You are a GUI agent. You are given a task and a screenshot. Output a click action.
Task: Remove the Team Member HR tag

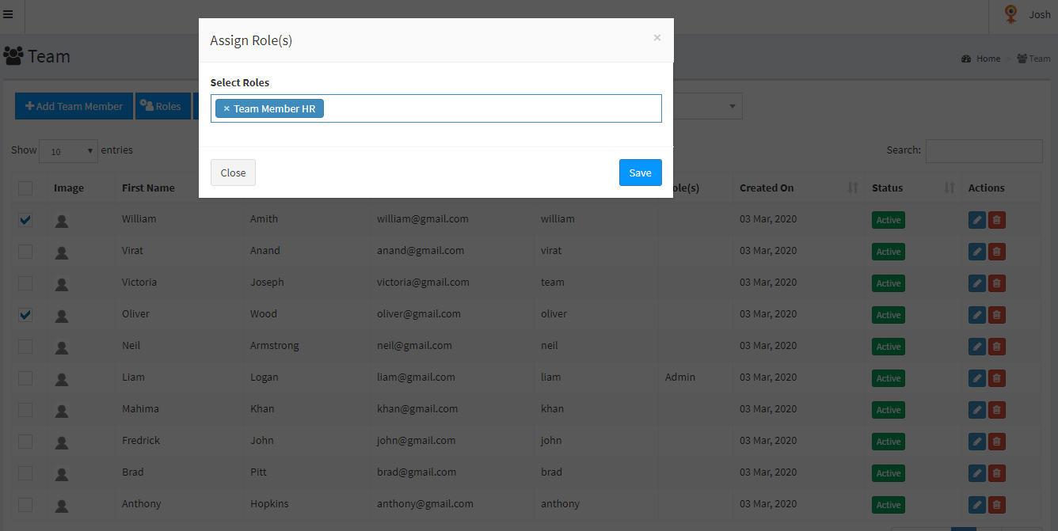pyautogui.click(x=226, y=108)
